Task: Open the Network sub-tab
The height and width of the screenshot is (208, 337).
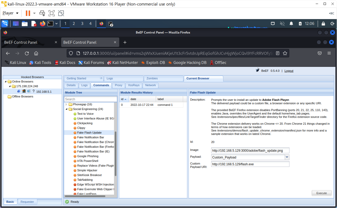Action: (x=151, y=85)
